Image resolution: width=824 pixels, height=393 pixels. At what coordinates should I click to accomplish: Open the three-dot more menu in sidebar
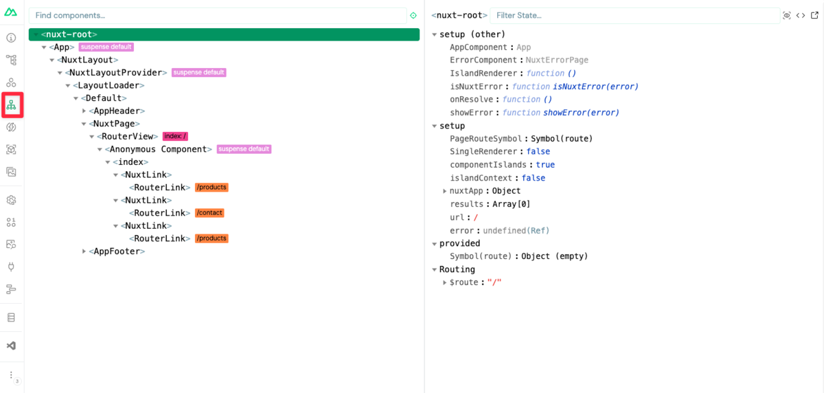[11, 374]
